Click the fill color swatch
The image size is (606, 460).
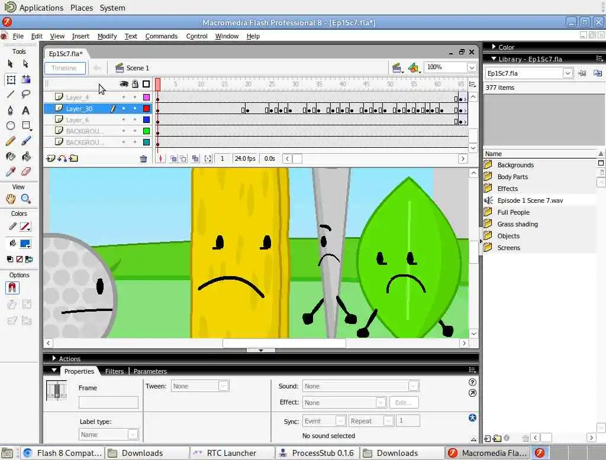[x=25, y=244]
